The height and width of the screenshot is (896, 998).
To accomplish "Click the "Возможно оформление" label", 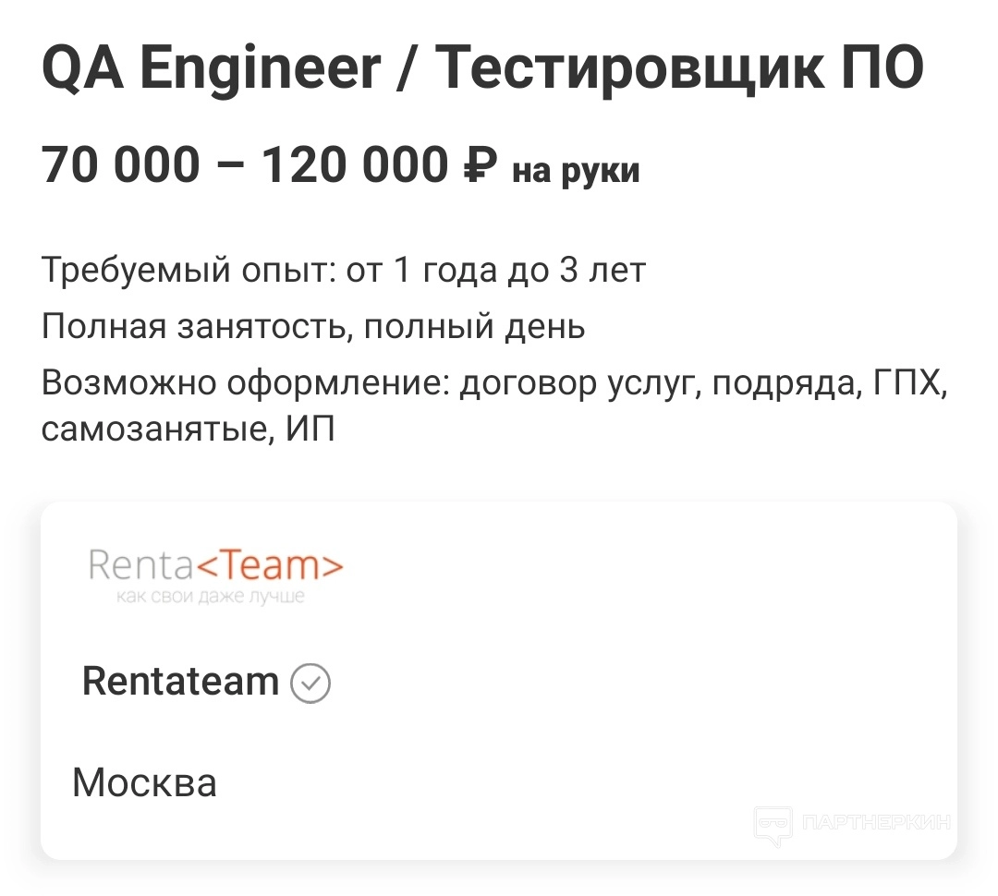I will point(242,383).
